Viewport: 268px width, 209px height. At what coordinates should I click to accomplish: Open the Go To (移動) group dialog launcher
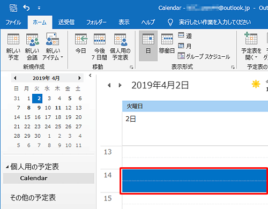point(131,67)
